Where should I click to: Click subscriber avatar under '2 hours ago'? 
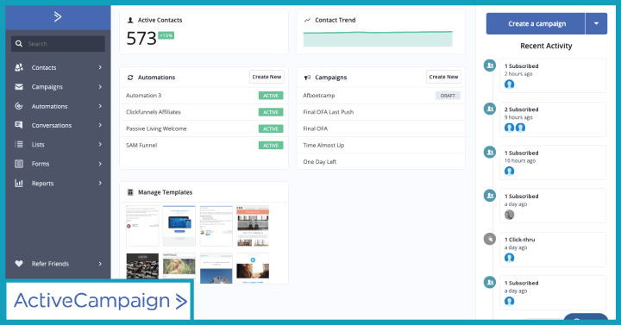510,84
